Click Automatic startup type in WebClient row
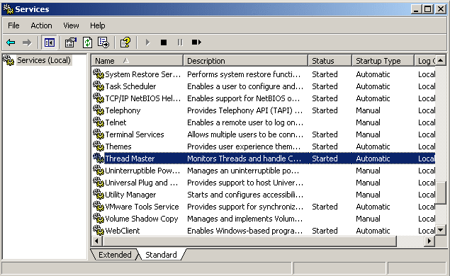The image size is (450, 276). point(373,231)
